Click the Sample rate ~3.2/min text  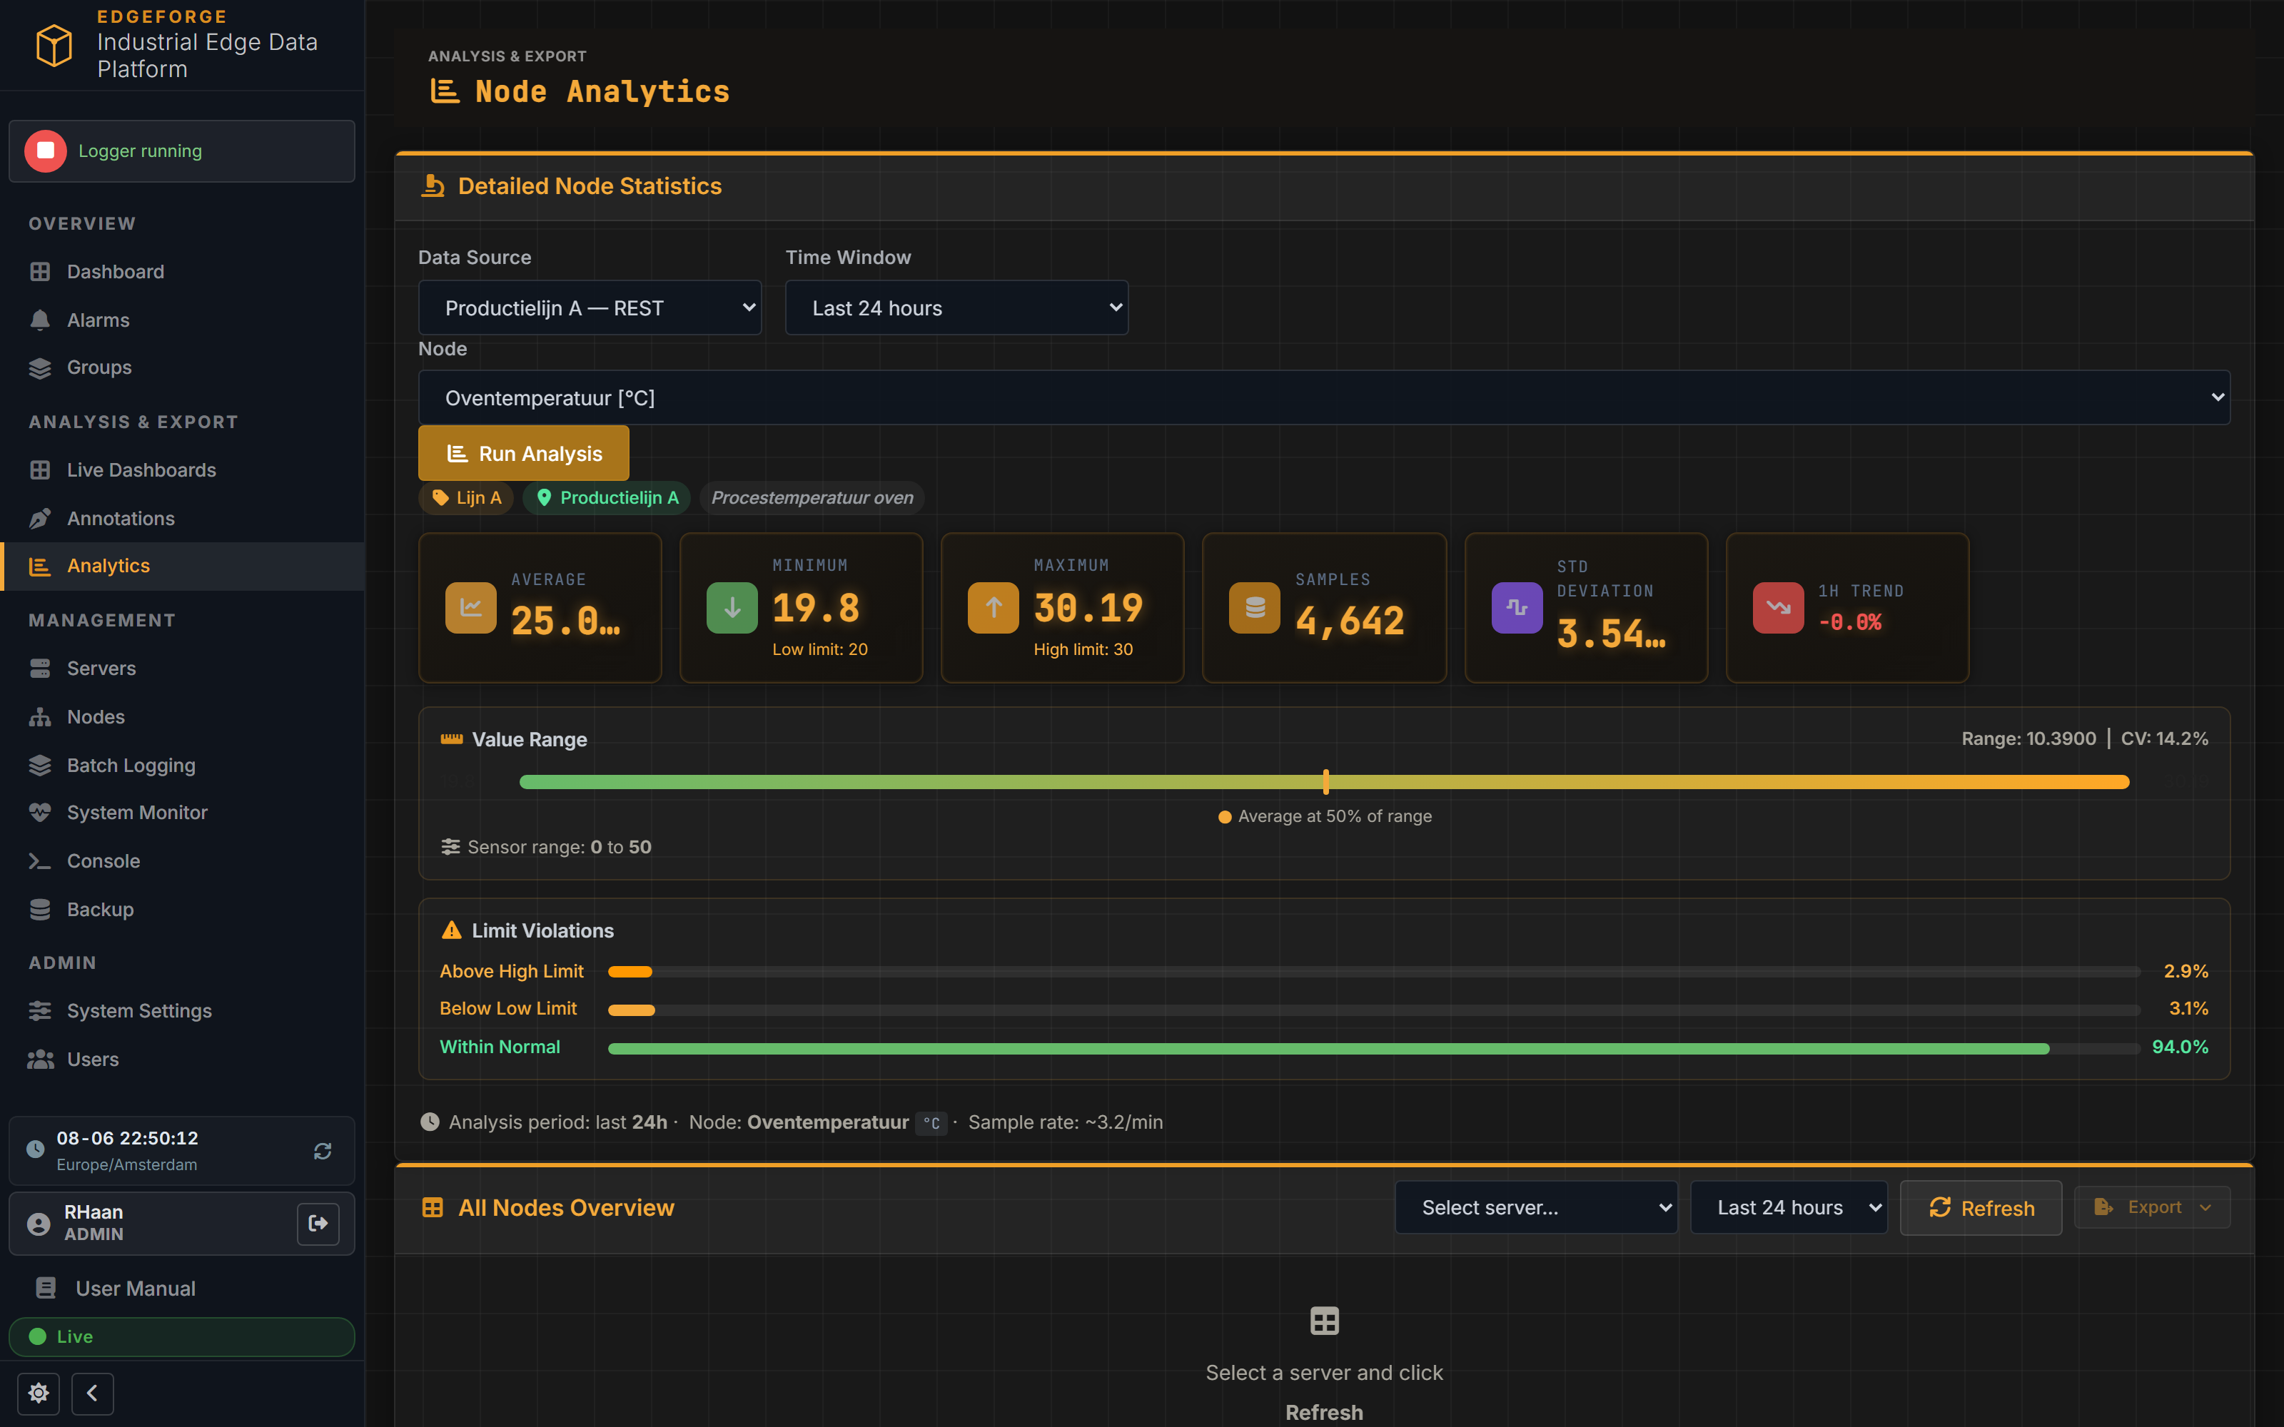tap(1065, 1122)
